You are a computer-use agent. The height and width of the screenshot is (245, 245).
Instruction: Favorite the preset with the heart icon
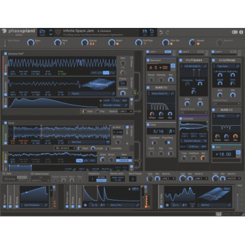pyautogui.click(x=58, y=32)
